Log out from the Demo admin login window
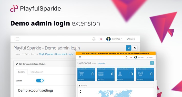This screenshot has width=182, height=97. click(x=131, y=39)
